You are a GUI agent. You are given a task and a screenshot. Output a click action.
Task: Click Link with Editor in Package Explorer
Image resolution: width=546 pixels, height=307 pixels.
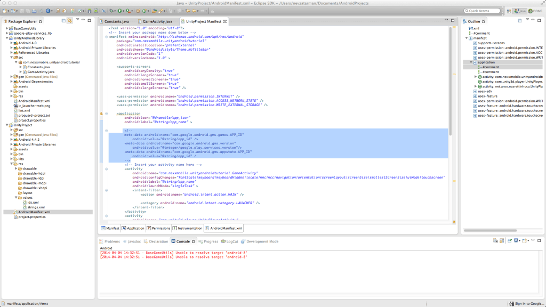pos(70,21)
